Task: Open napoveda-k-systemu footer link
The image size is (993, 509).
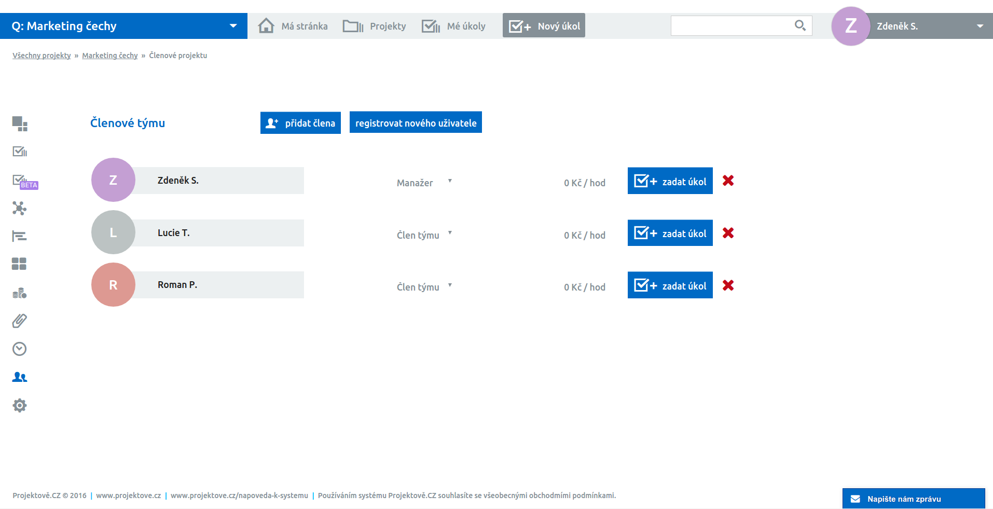Action: coord(239,496)
